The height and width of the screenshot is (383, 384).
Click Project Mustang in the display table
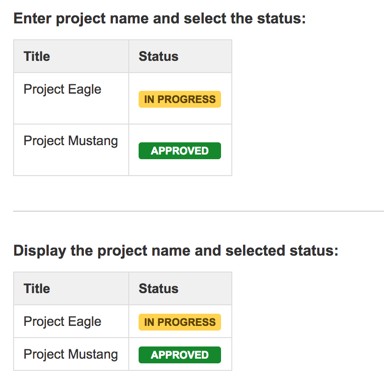(71, 354)
